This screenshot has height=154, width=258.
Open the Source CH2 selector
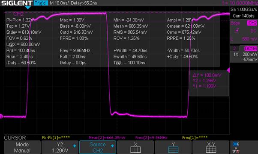98,147
